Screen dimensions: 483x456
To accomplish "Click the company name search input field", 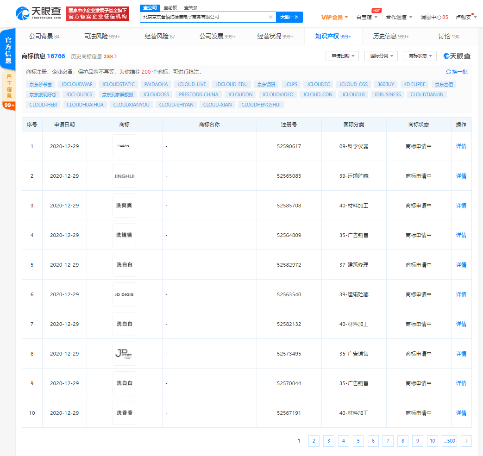I will pos(204,17).
